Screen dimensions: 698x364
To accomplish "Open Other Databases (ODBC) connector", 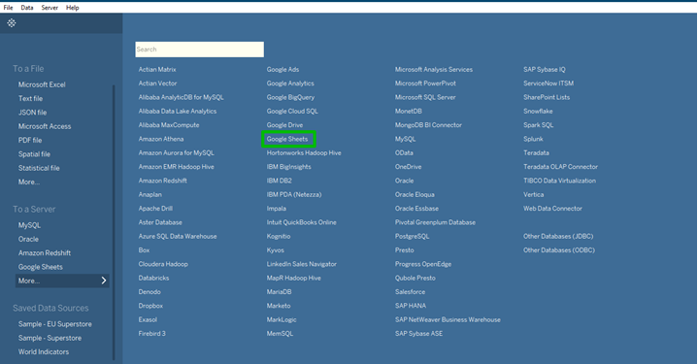I will point(559,250).
